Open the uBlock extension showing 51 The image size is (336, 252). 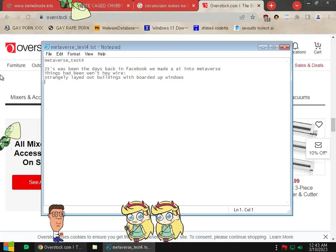(266, 18)
